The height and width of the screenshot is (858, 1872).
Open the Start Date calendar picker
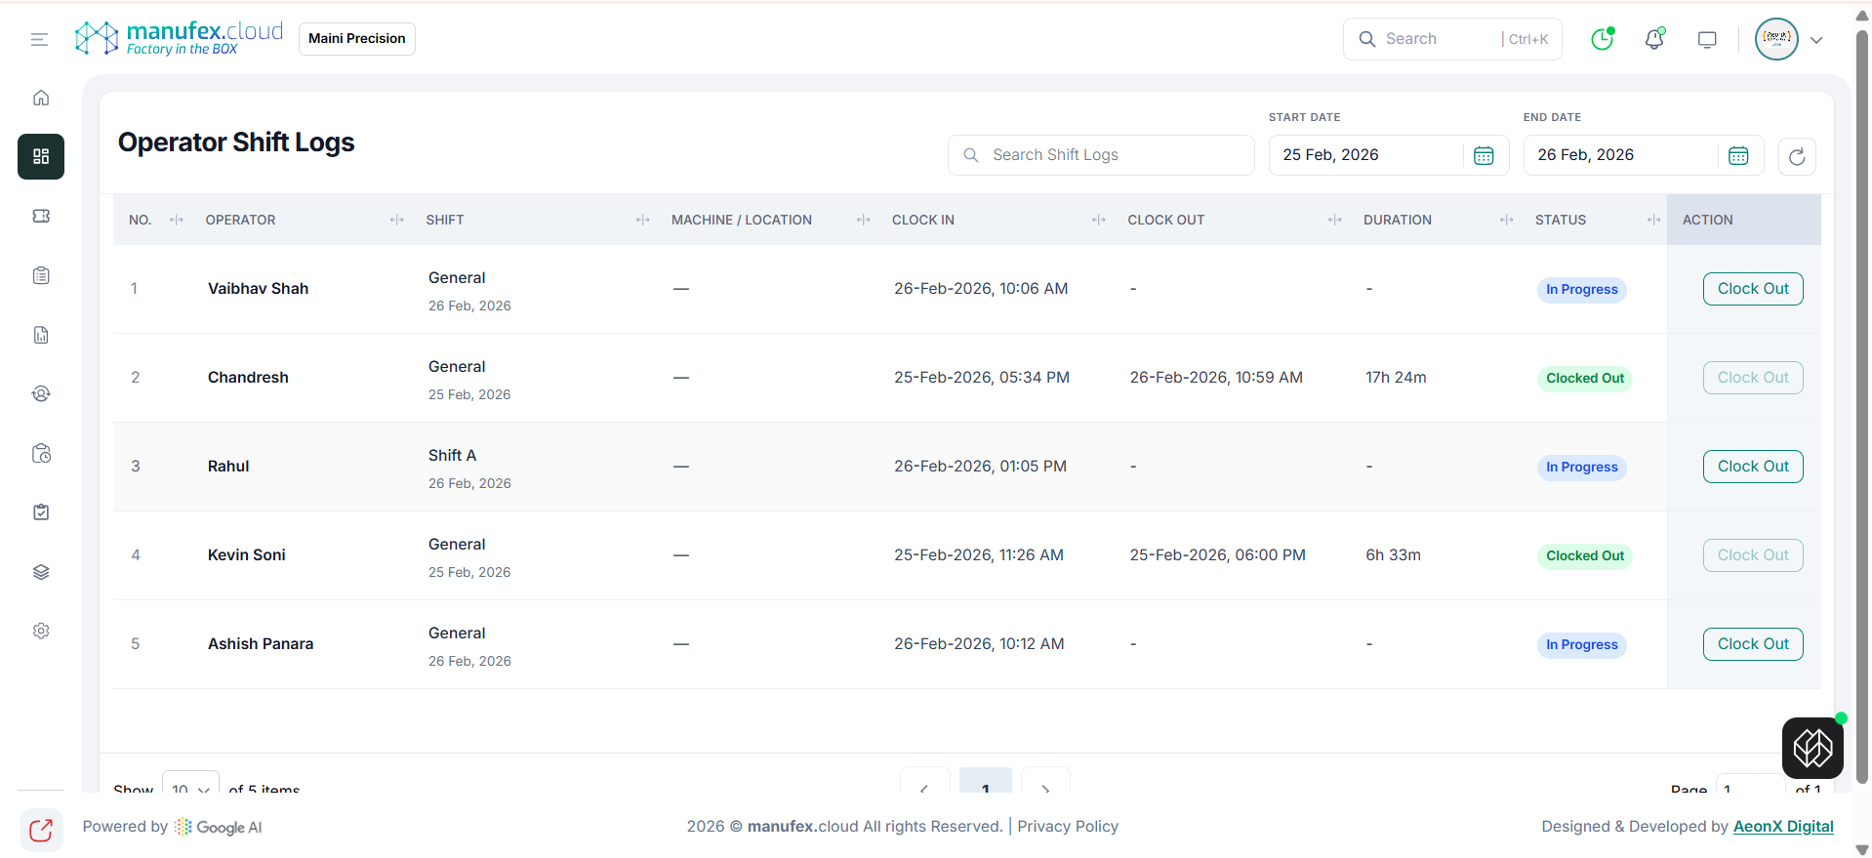click(1484, 155)
